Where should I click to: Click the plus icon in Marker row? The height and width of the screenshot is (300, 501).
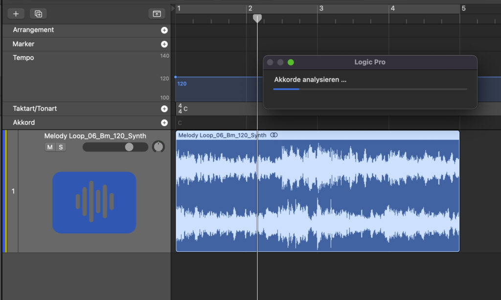coord(164,44)
